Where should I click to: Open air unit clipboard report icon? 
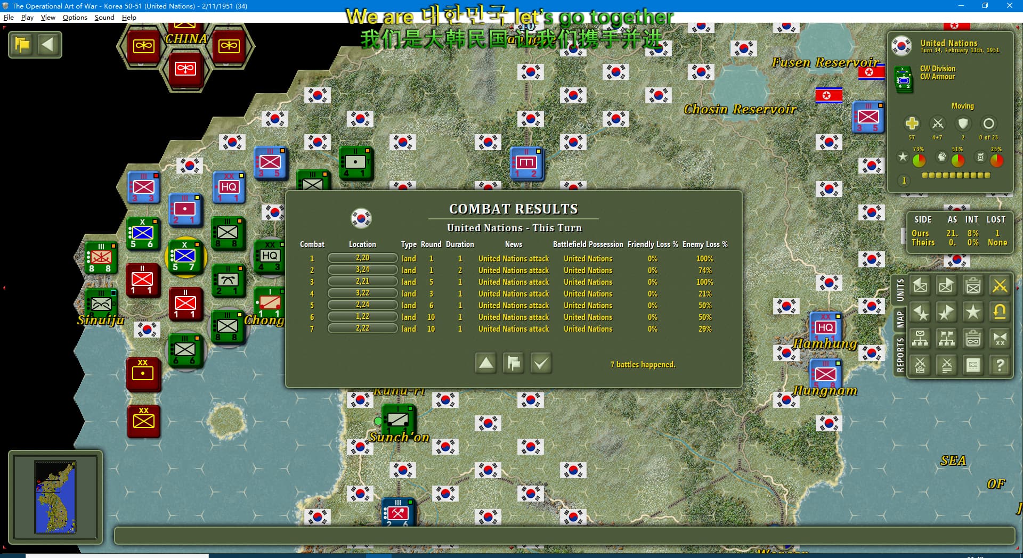pyautogui.click(x=973, y=339)
